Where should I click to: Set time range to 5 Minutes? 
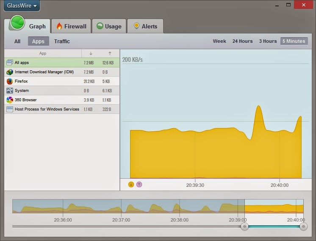(294, 41)
